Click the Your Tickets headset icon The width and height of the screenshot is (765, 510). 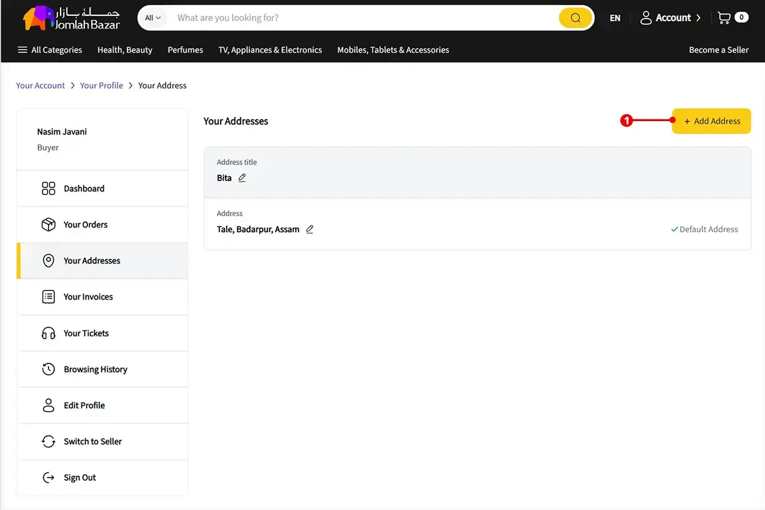[x=48, y=333]
